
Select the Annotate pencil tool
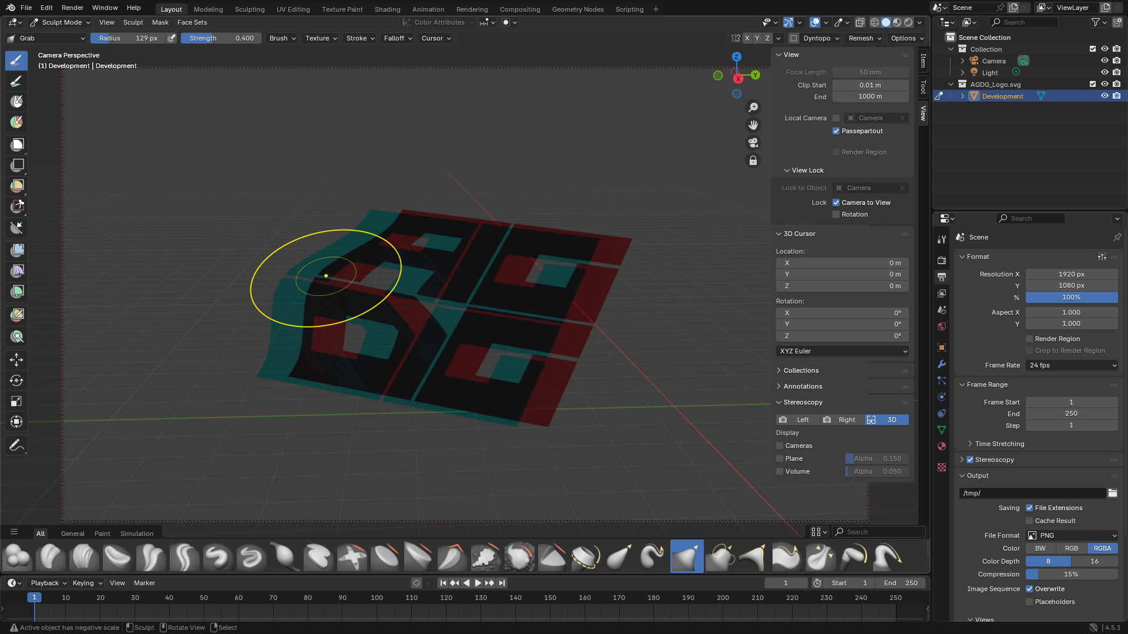(x=16, y=446)
